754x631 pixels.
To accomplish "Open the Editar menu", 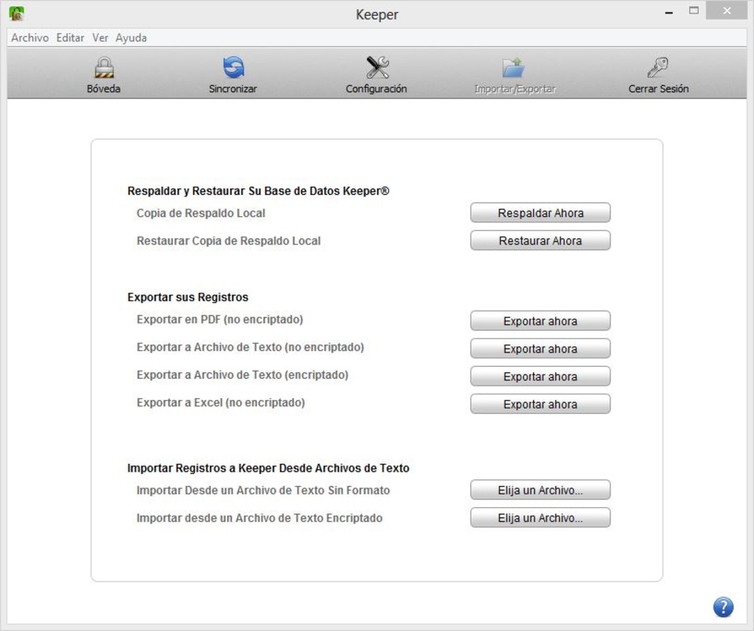I will click(x=70, y=38).
